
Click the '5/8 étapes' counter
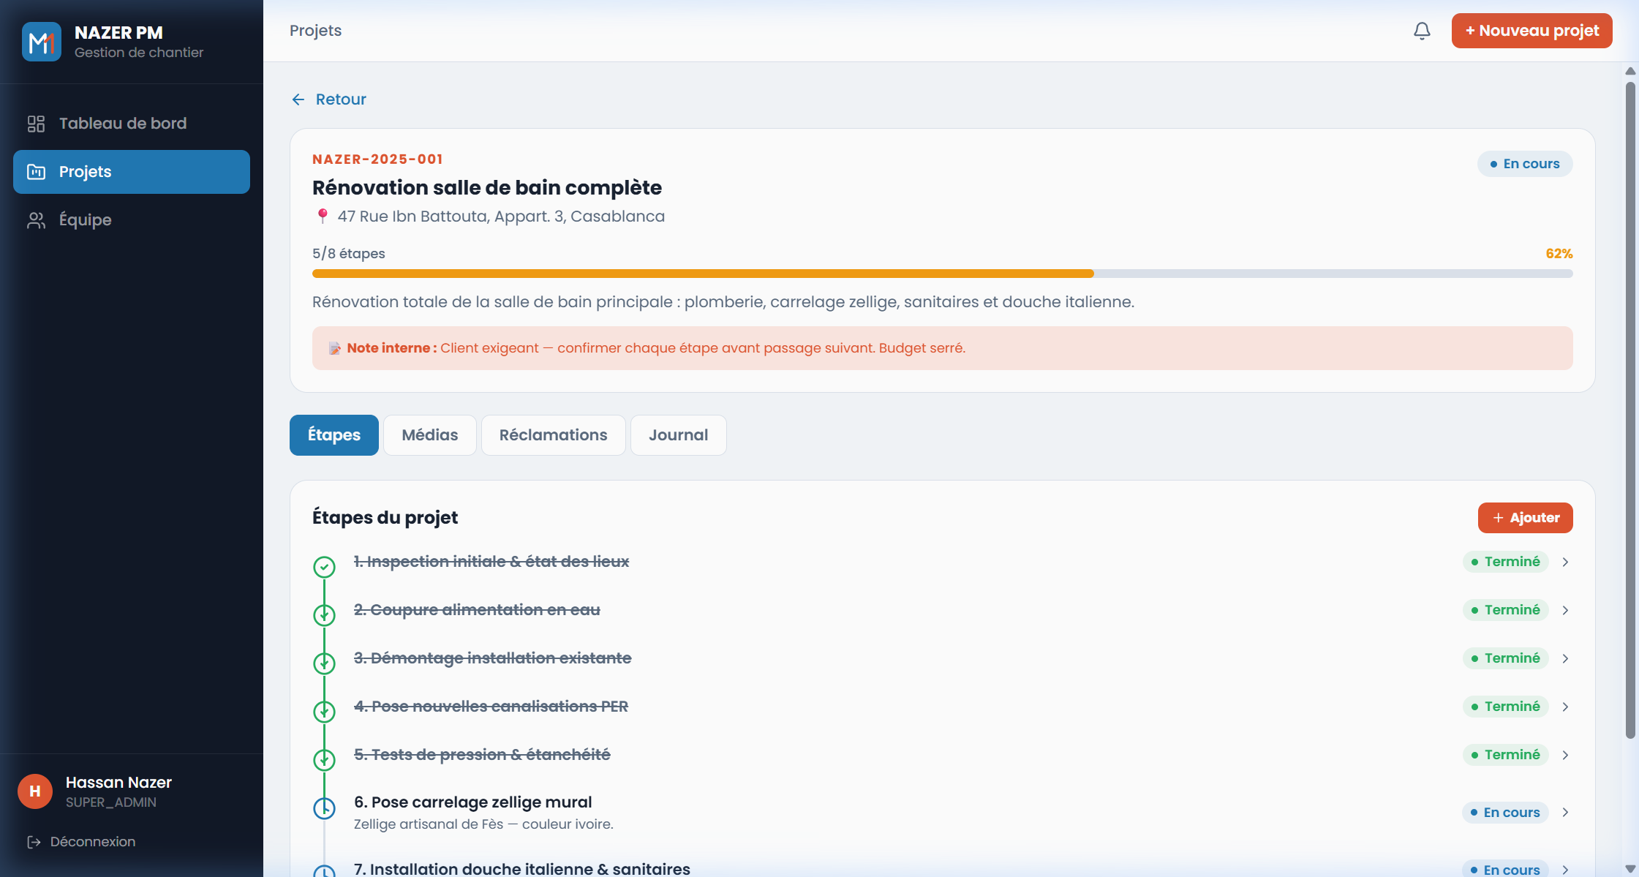pyautogui.click(x=349, y=254)
